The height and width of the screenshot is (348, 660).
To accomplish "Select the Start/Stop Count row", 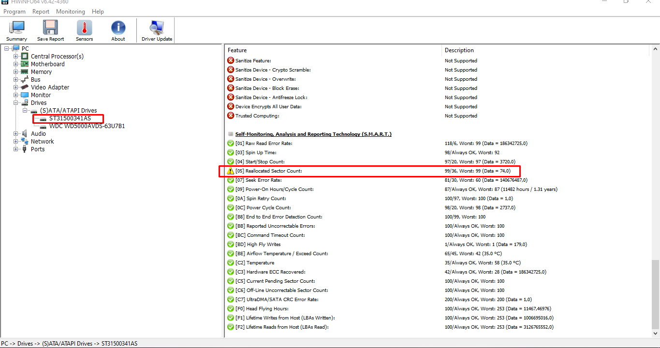I will (438, 161).
